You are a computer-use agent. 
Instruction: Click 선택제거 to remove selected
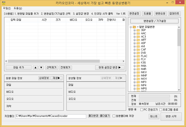[51, 68]
